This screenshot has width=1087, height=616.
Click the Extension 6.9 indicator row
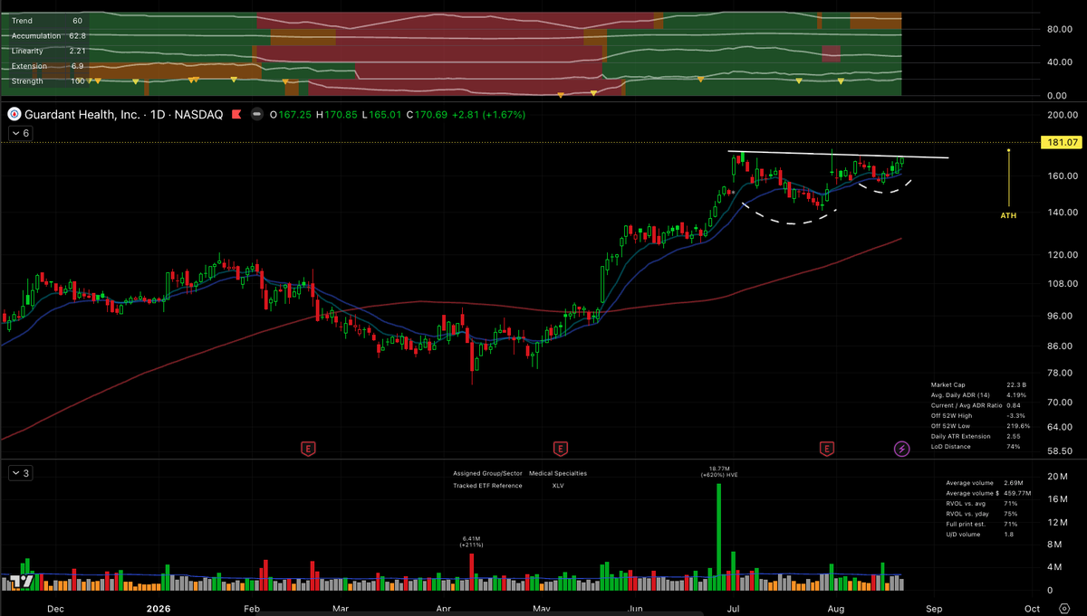pyautogui.click(x=48, y=66)
